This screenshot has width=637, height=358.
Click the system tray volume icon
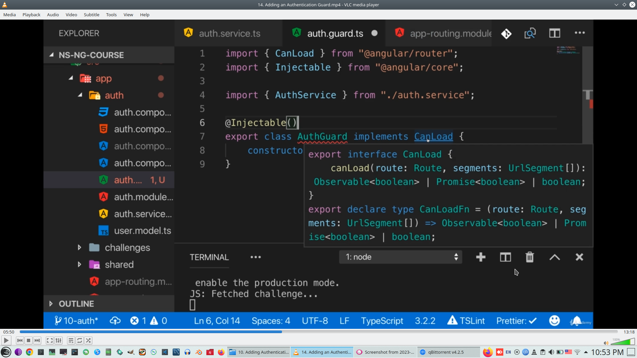click(551, 352)
